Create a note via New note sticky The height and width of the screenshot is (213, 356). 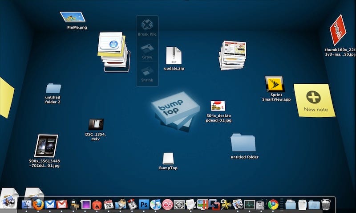pos(315,100)
